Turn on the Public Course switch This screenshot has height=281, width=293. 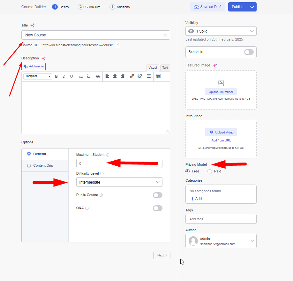[x=157, y=195]
